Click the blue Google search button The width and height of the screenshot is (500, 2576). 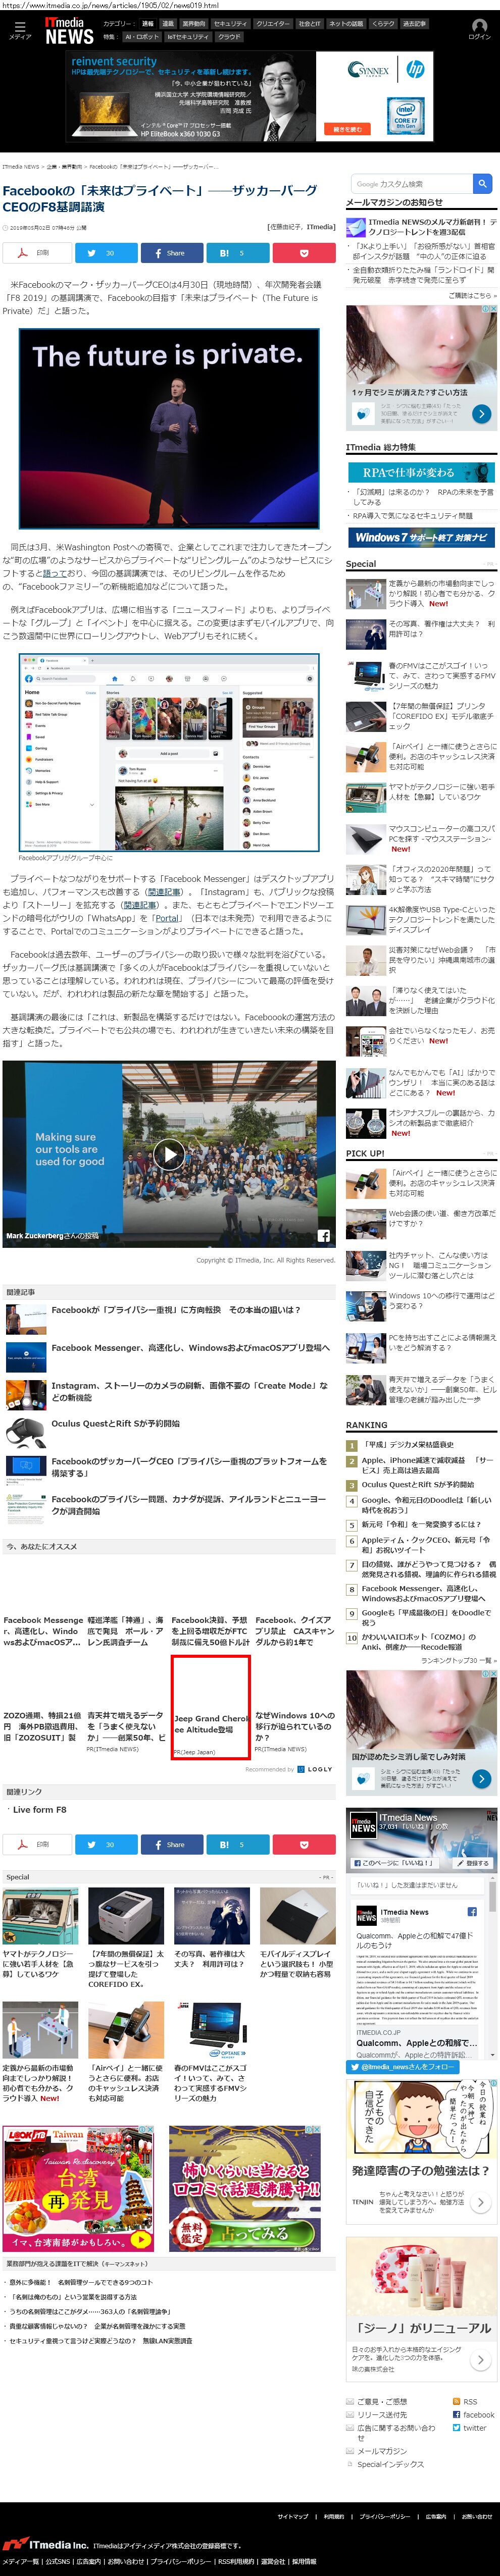482,184
